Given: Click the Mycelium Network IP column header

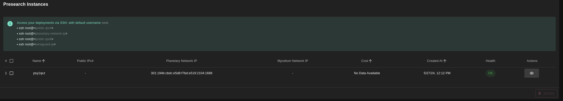Looking at the screenshot, I should [x=293, y=61].
